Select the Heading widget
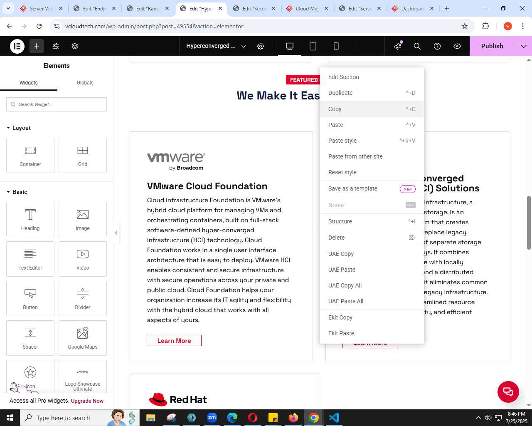 [30, 219]
